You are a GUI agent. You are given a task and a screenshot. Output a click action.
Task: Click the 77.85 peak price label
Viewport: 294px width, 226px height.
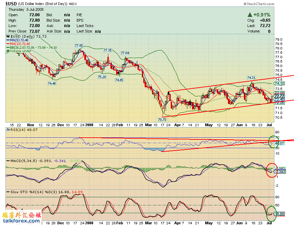pos(79,45)
